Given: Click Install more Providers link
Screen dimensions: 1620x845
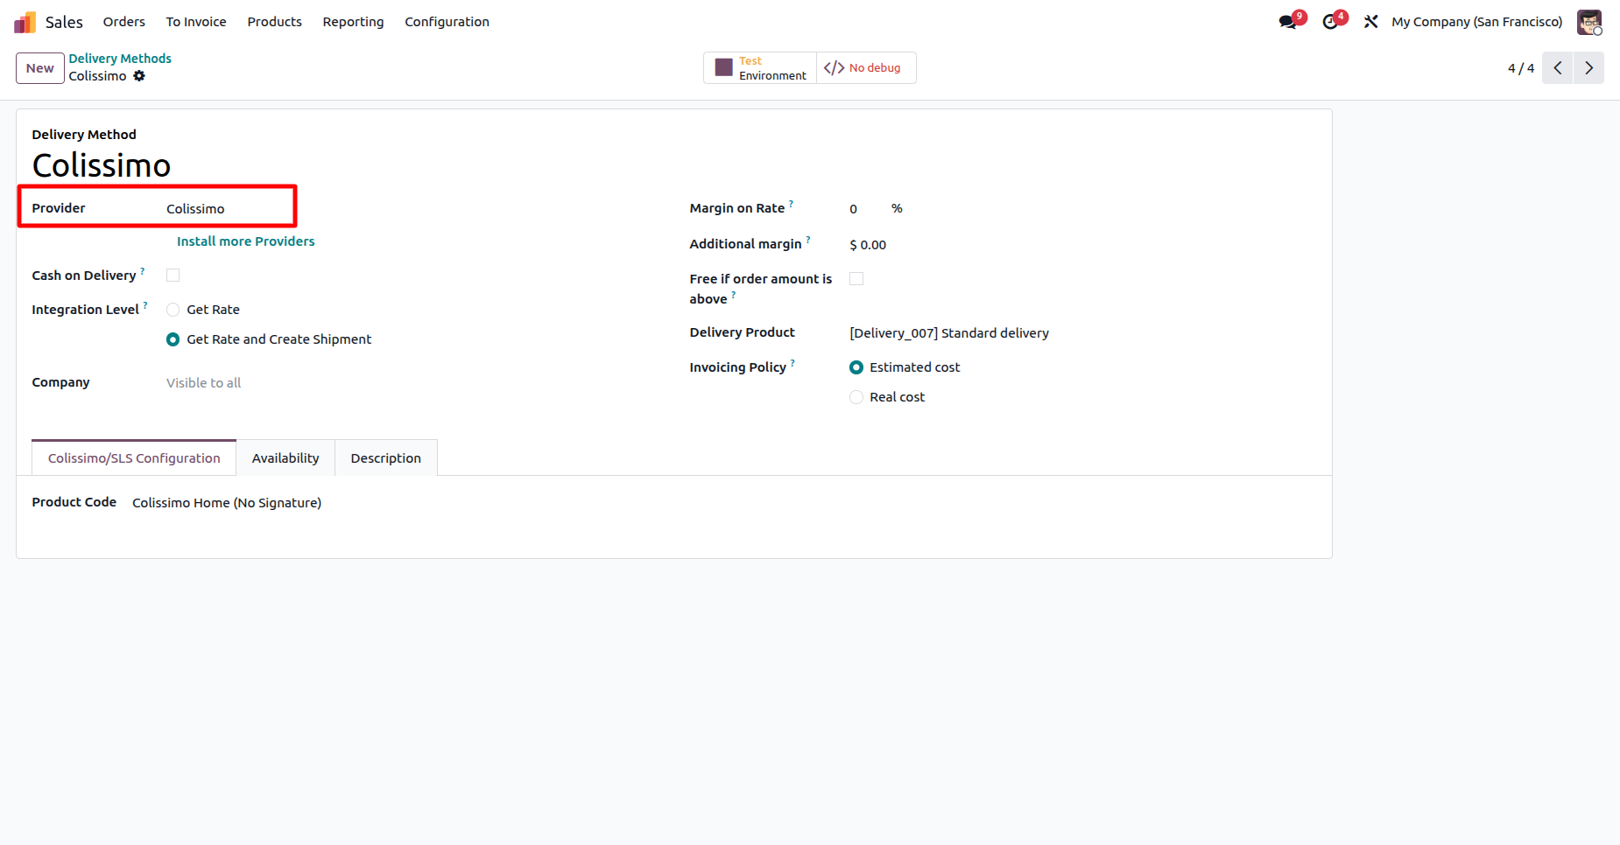Looking at the screenshot, I should coord(245,241).
